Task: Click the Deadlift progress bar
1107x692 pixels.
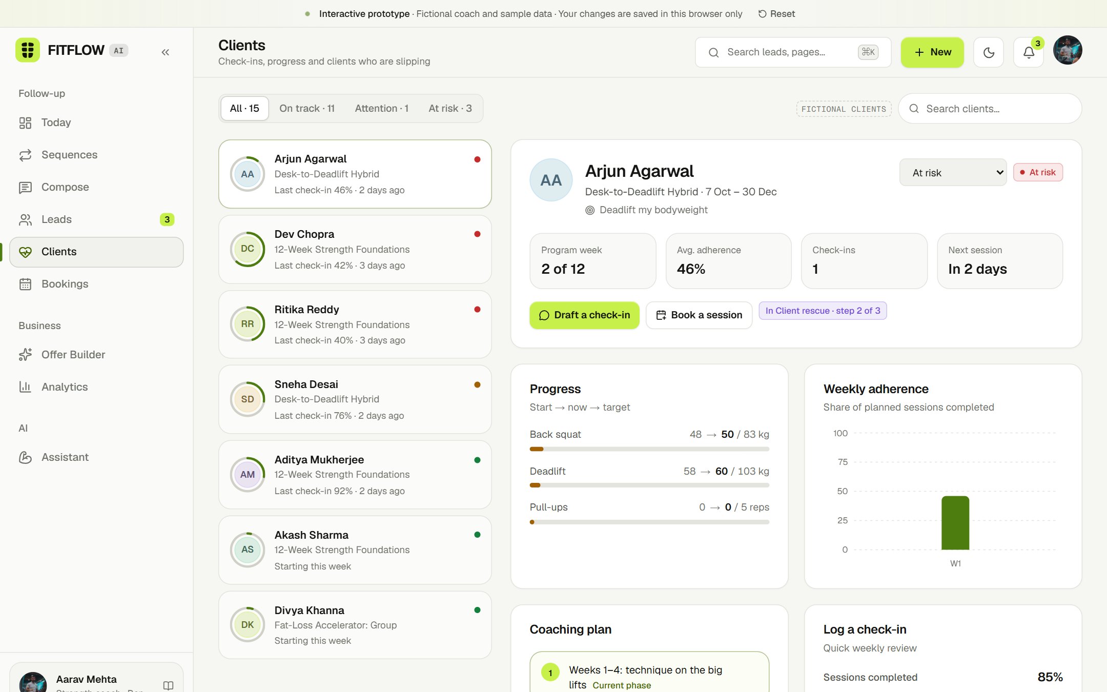Action: tap(649, 485)
